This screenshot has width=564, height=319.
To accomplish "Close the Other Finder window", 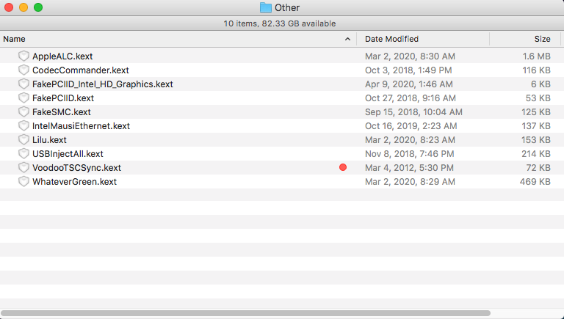I will pyautogui.click(x=9, y=7).
